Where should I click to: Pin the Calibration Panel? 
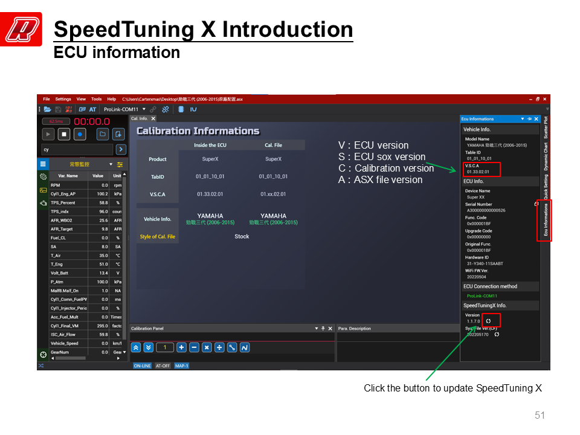coord(323,329)
